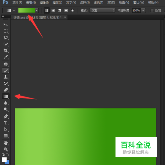The width and height of the screenshot is (165, 165).
Task: Open the 视图(V) menu
Action: click(124, 2)
